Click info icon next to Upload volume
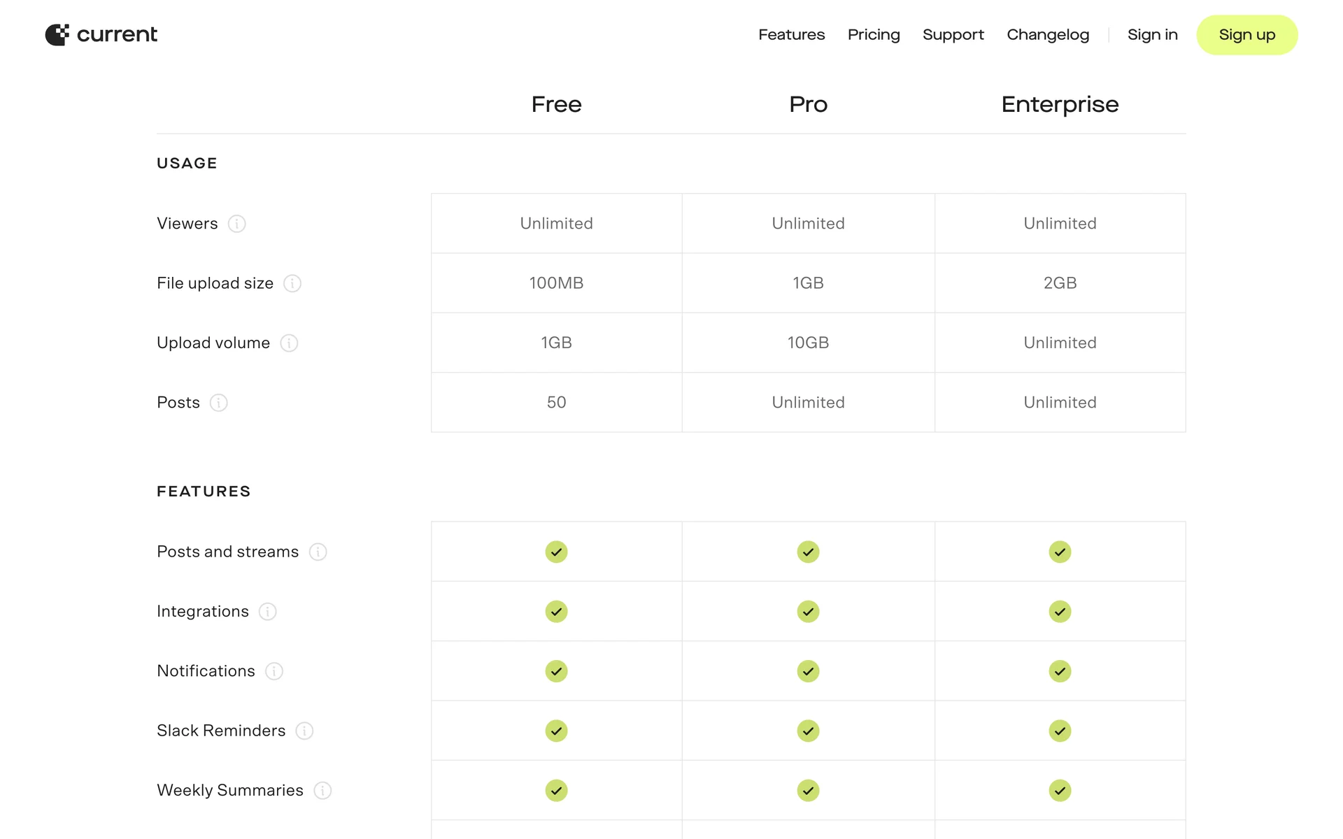1343x839 pixels. pyautogui.click(x=289, y=343)
